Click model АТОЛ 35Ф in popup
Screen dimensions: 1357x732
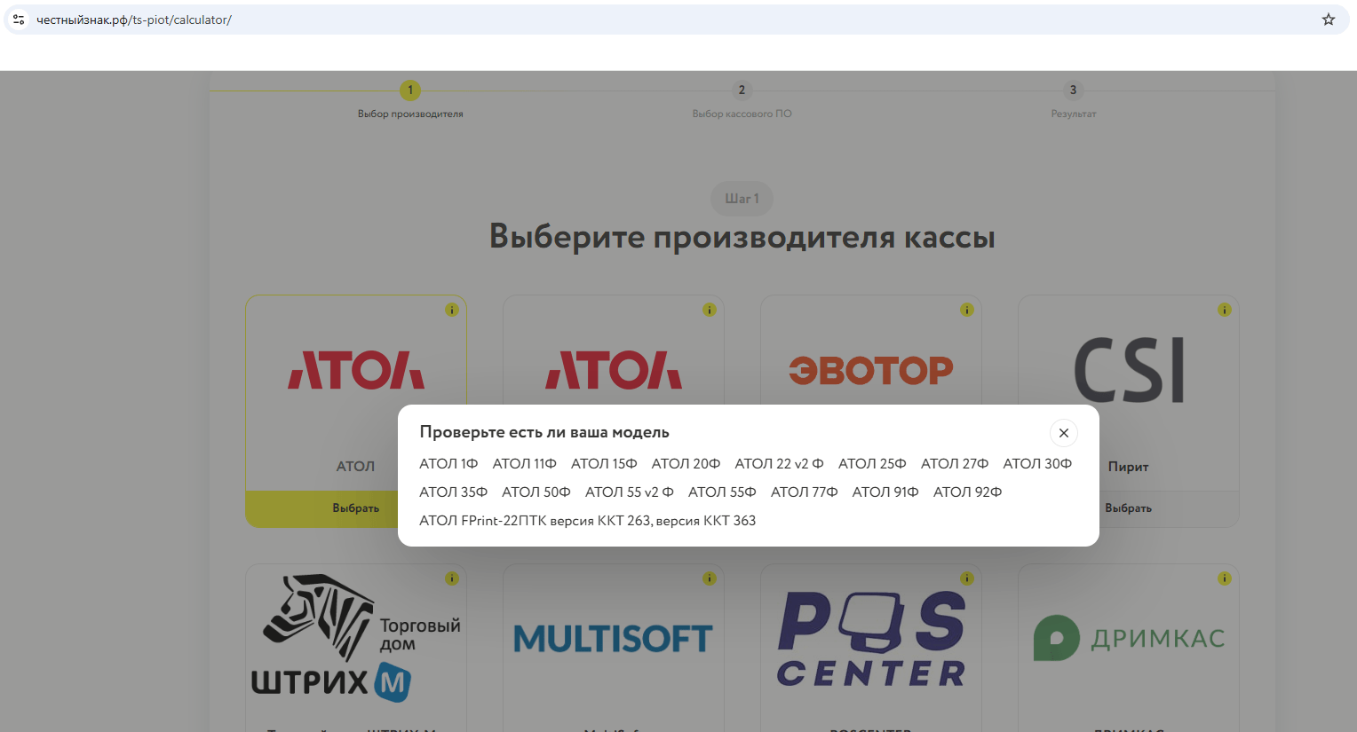453,492
